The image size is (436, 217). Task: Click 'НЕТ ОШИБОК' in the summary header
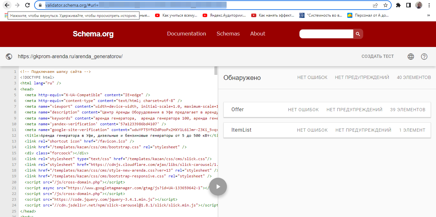312,77
